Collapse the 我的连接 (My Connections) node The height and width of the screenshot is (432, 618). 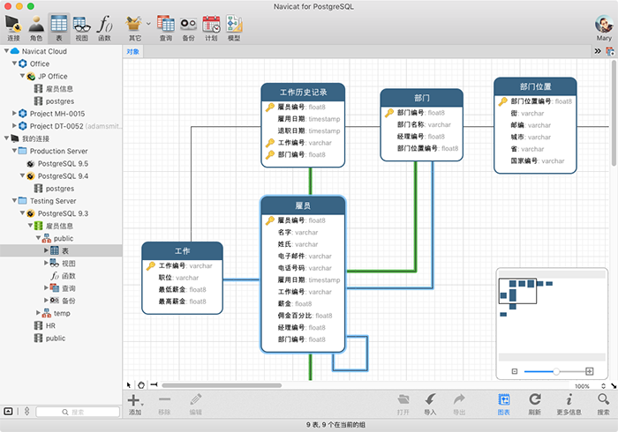[x=6, y=138]
